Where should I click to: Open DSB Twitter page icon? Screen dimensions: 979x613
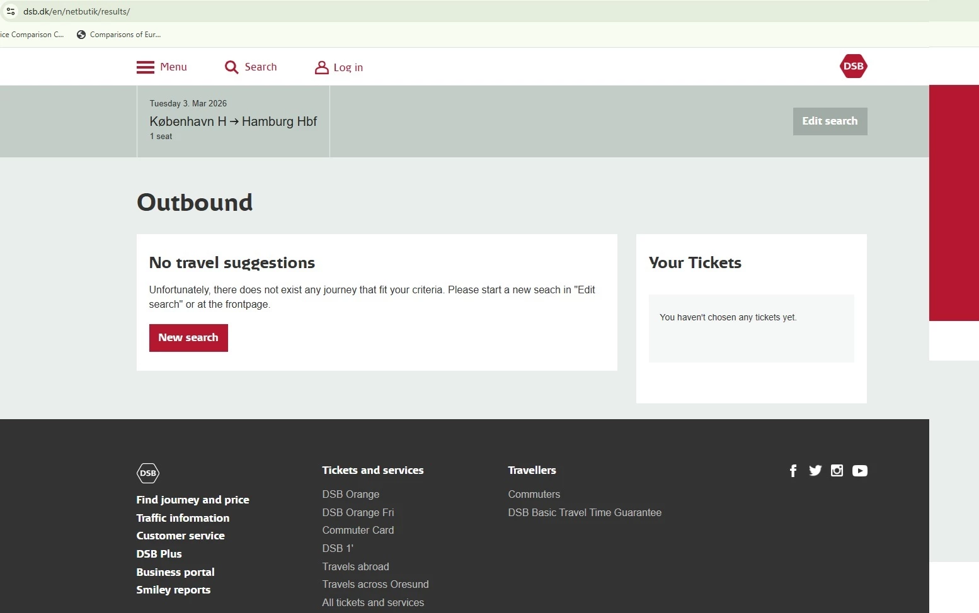pyautogui.click(x=815, y=471)
